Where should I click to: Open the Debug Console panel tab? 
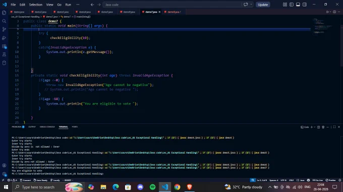pos(47,127)
